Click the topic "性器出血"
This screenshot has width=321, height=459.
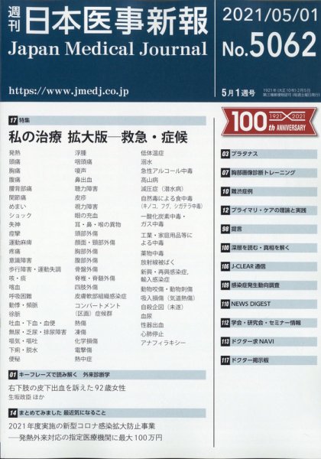[x=152, y=325]
